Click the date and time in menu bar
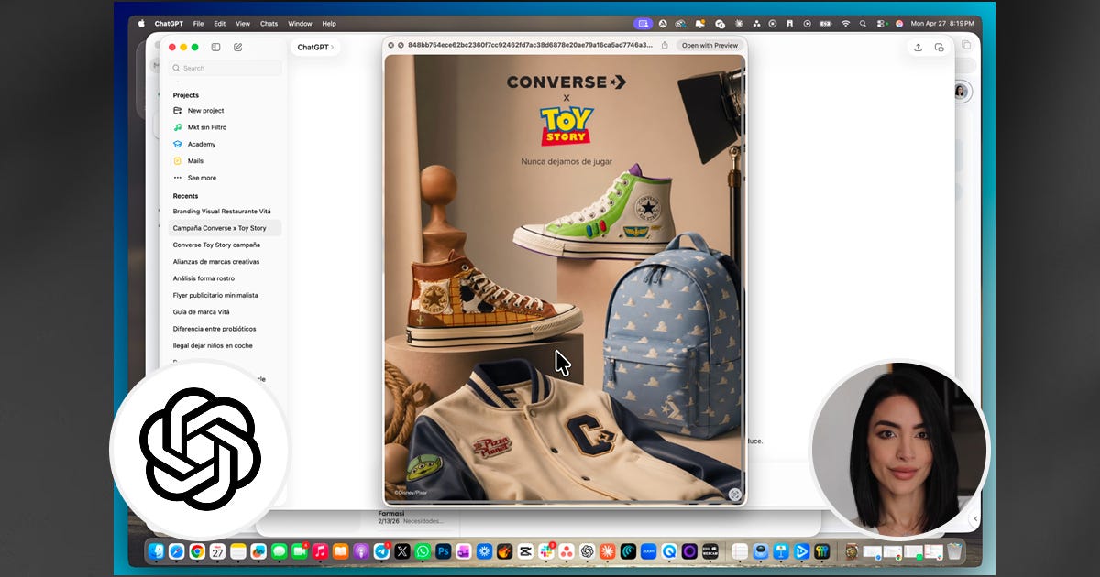1100x577 pixels. point(942,23)
